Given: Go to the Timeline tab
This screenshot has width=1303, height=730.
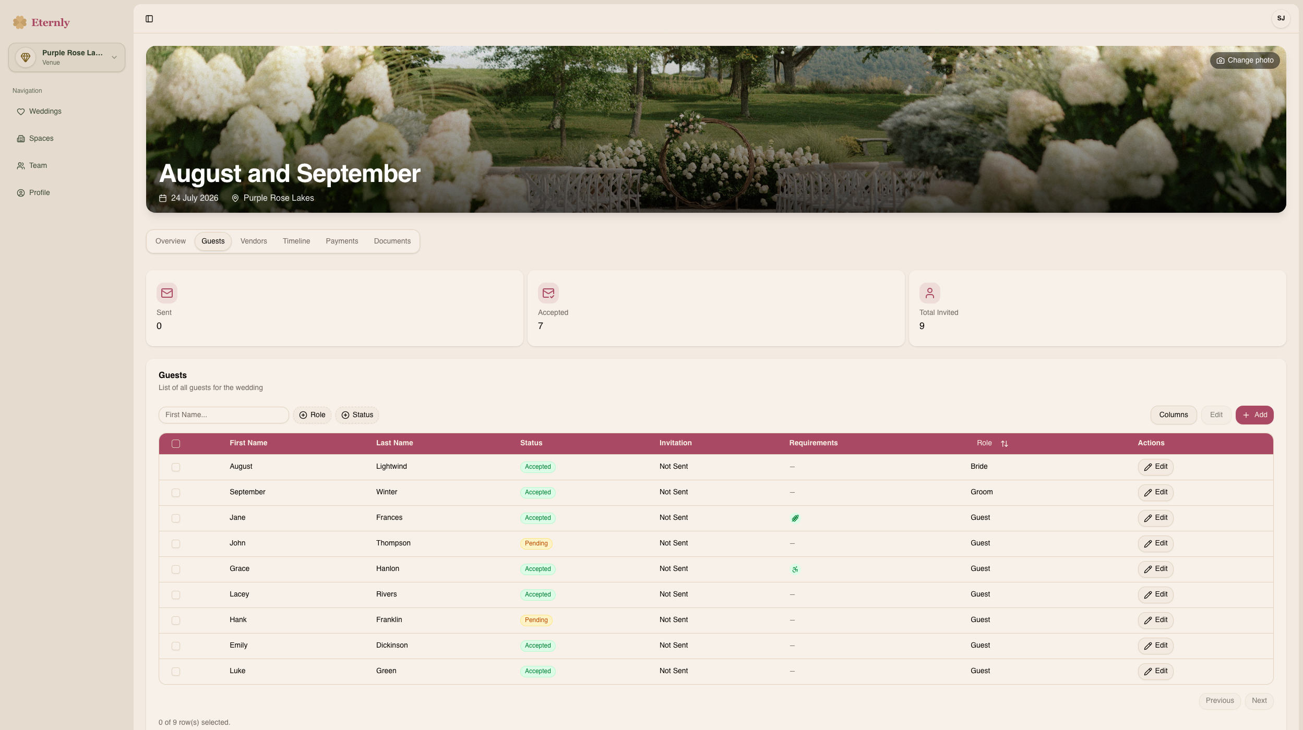Looking at the screenshot, I should point(296,241).
